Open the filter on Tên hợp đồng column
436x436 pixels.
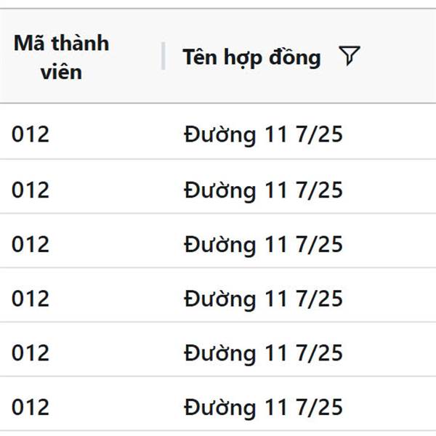[x=350, y=56]
